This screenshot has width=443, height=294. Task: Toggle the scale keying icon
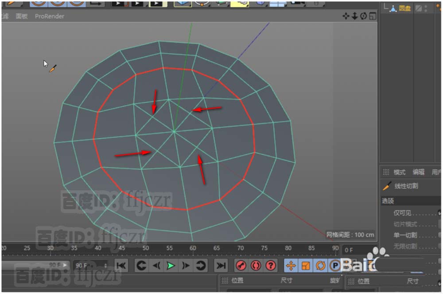click(306, 266)
